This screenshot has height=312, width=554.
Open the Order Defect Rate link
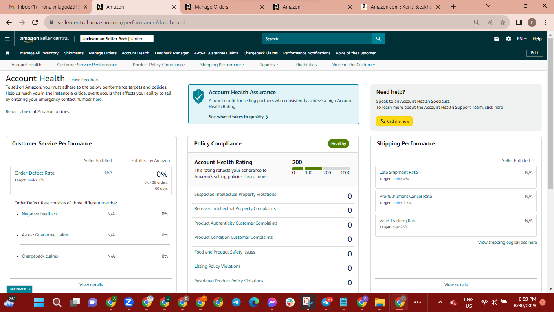[x=35, y=173]
